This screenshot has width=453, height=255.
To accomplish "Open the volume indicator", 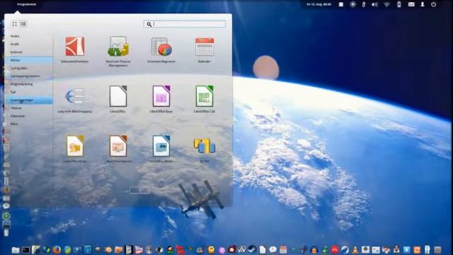I will point(374,4).
